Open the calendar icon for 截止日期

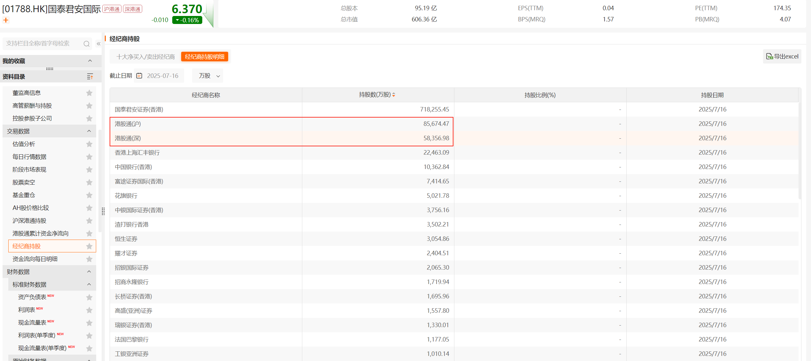(139, 76)
